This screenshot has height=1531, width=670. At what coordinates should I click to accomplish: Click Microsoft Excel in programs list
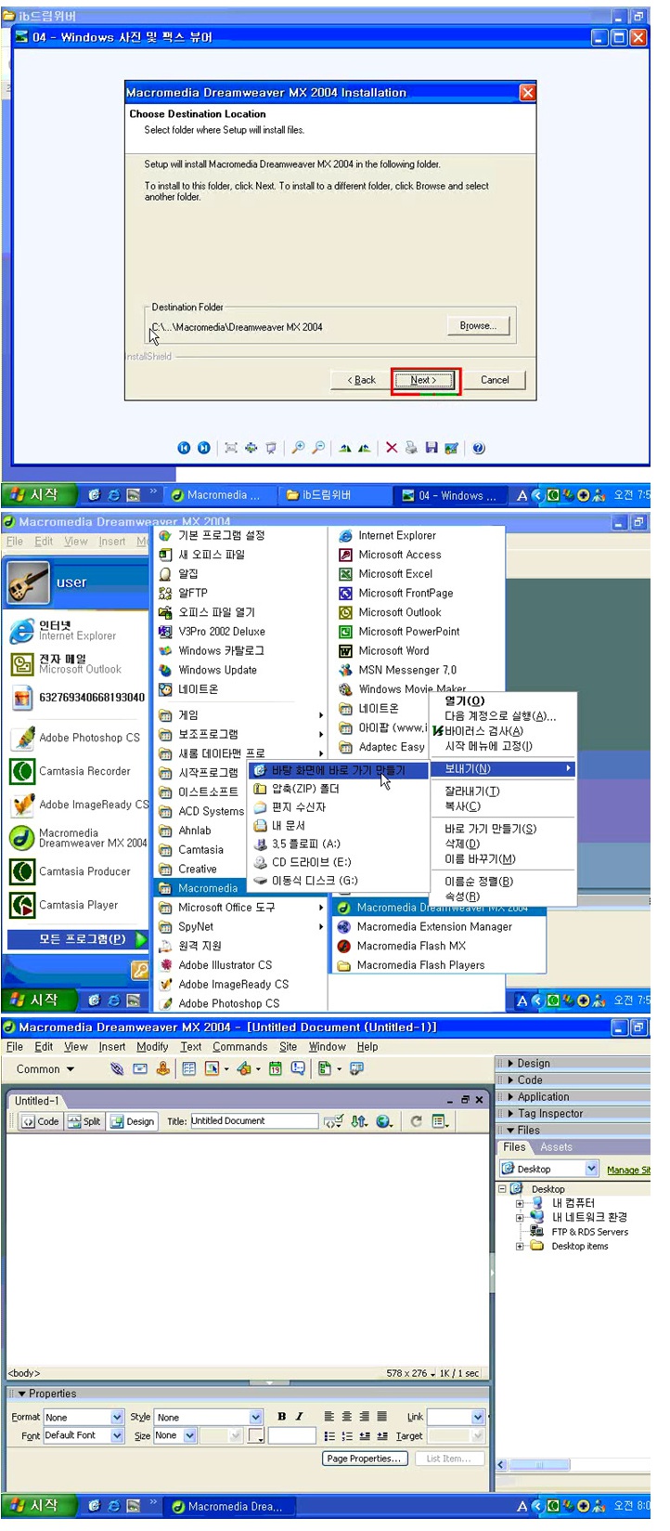pos(395,574)
